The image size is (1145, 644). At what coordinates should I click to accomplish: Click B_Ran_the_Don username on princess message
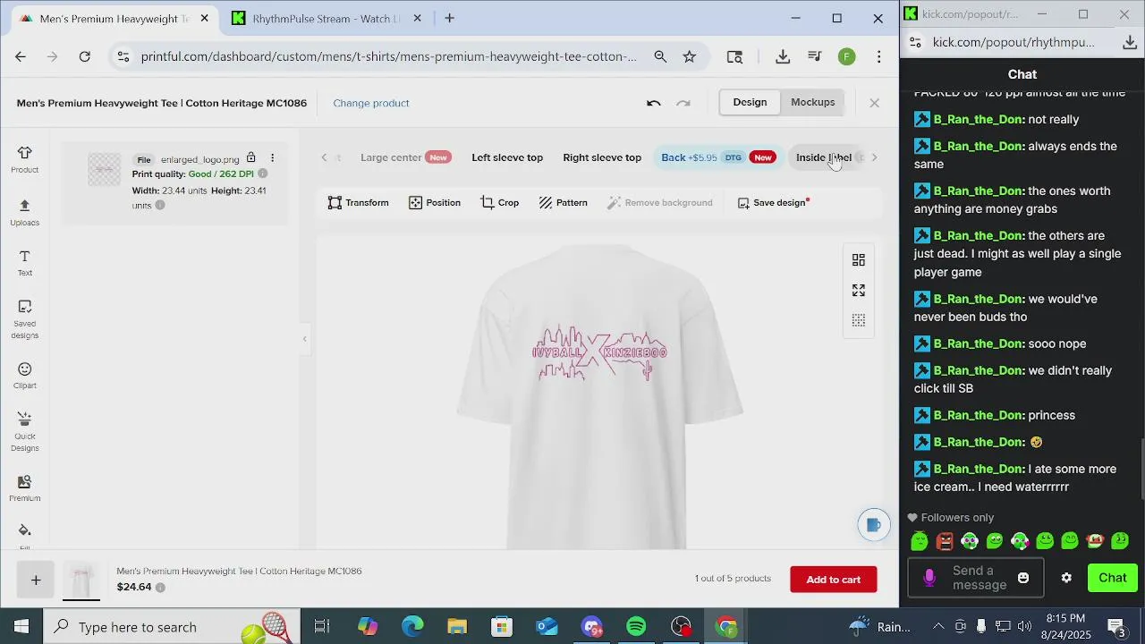pyautogui.click(x=979, y=415)
